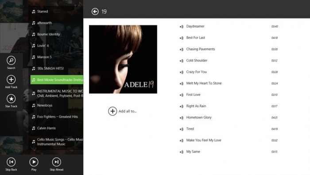Click the Add all to... label

[128, 111]
